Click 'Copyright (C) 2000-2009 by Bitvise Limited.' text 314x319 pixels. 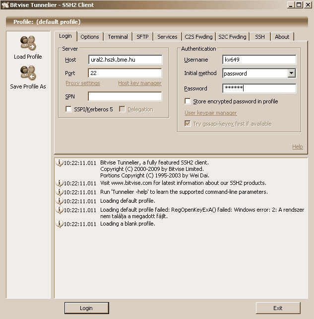click(x=152, y=169)
